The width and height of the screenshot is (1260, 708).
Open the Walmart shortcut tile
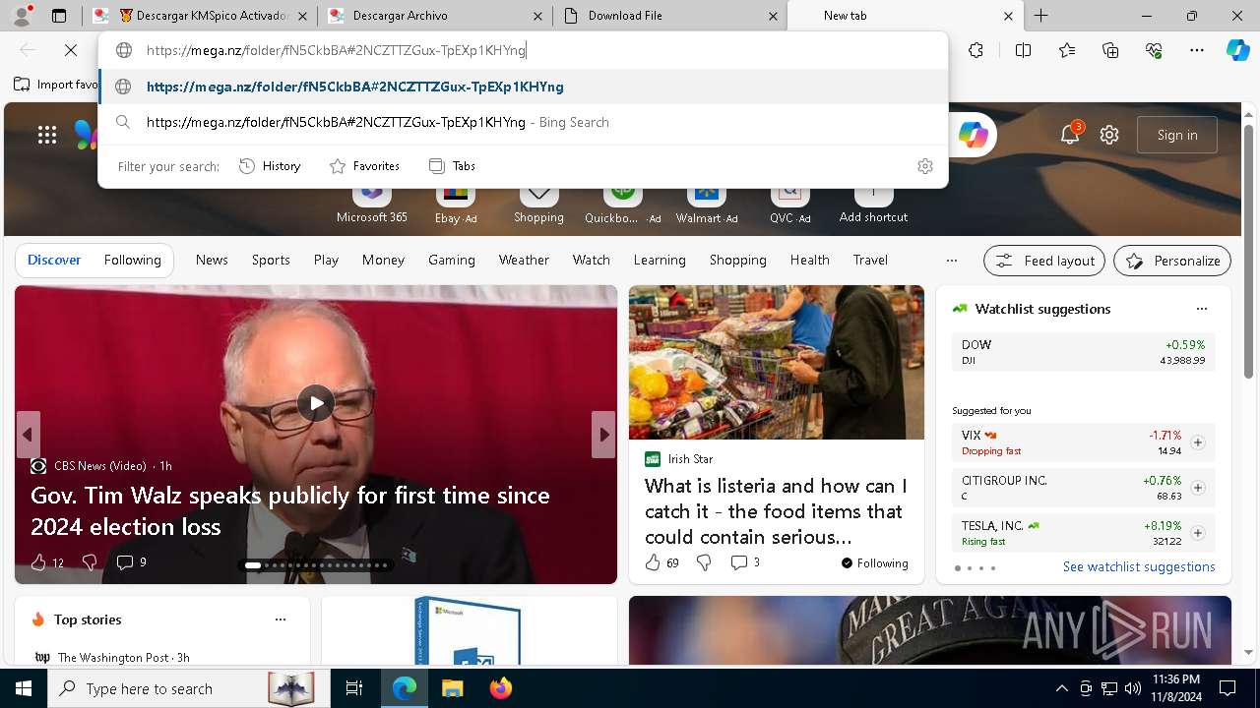point(706,201)
